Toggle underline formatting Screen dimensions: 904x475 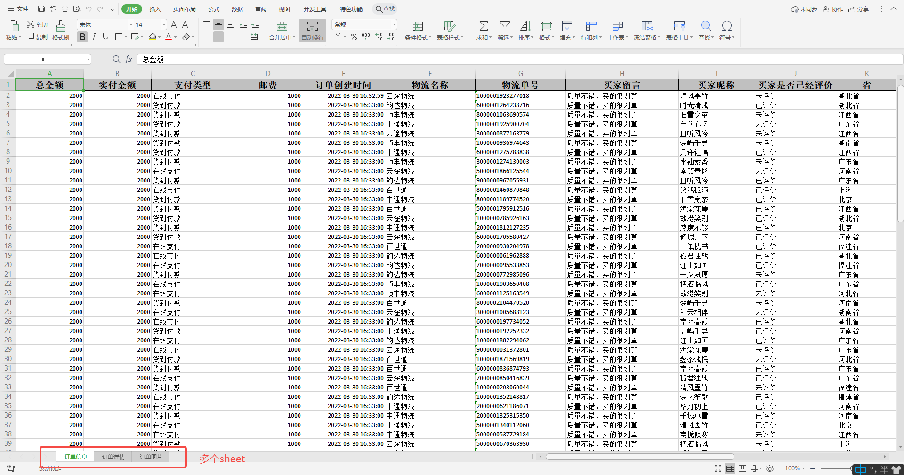click(x=105, y=37)
